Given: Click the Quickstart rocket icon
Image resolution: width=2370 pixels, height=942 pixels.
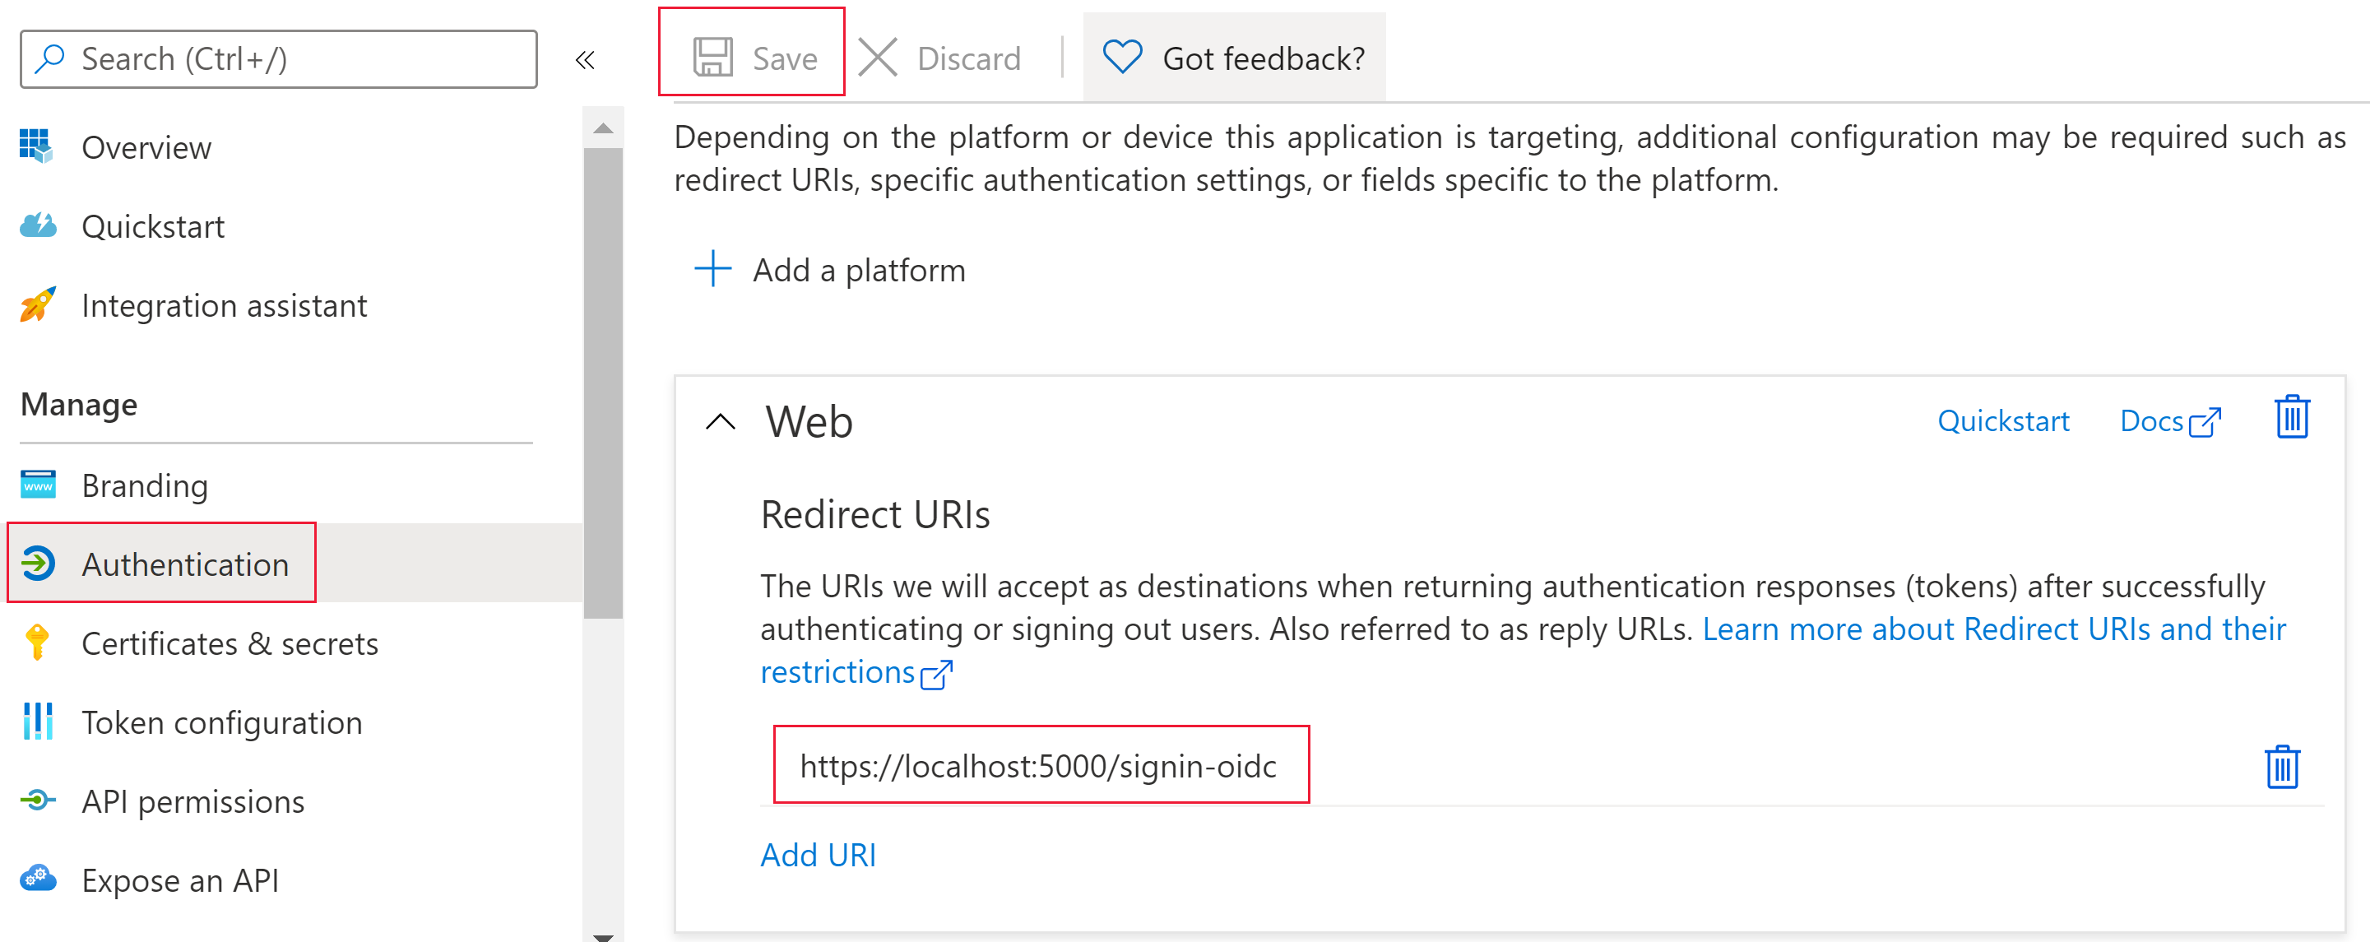Looking at the screenshot, I should pyautogui.click(x=38, y=225).
